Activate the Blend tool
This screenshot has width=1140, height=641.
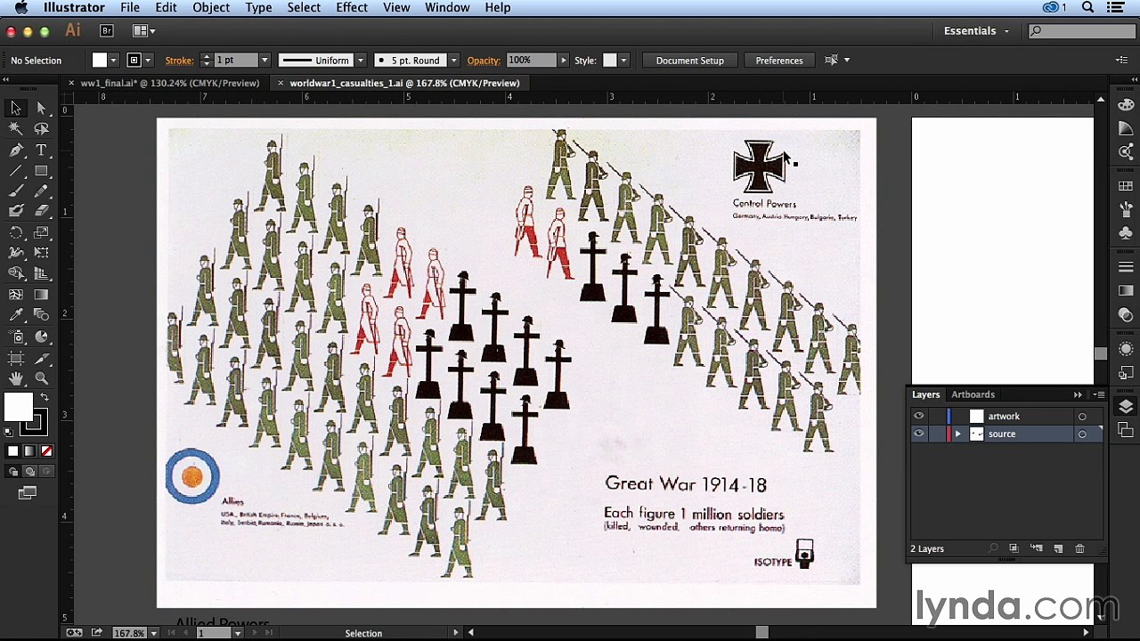41,316
